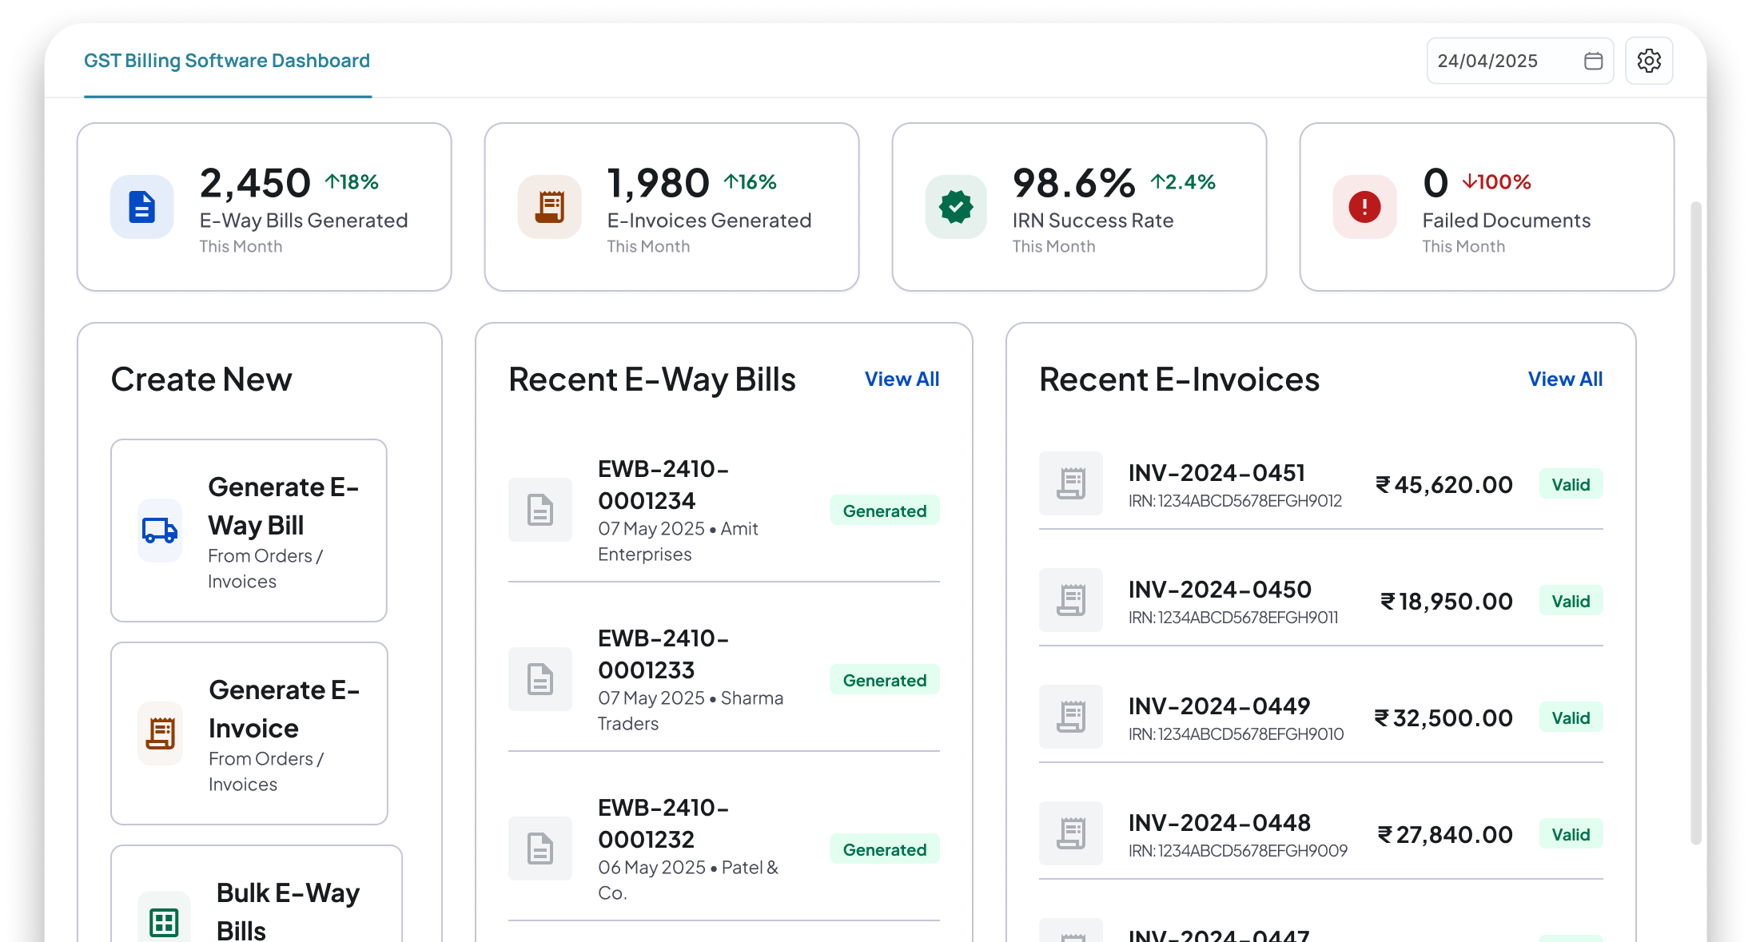Click the receipt icon for Generate E-Invoice
The image size is (1752, 942).
(x=161, y=733)
